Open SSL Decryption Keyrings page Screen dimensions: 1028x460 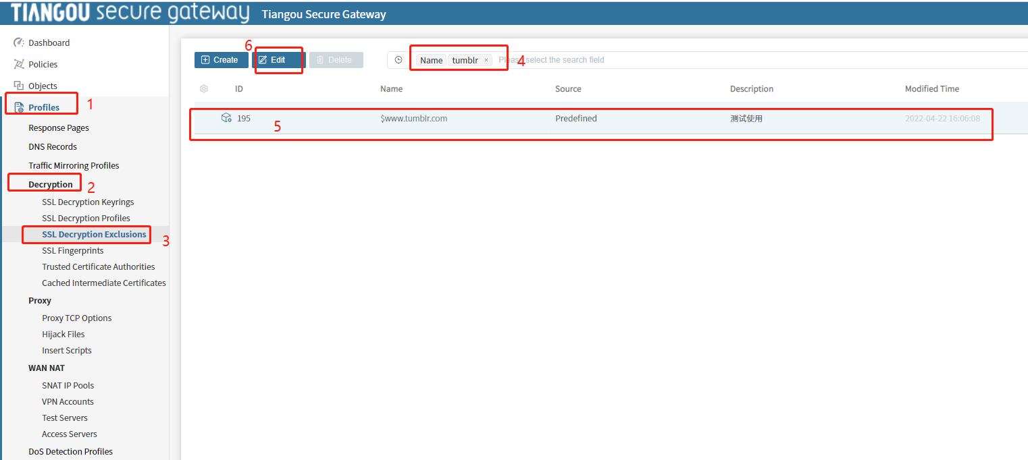tap(88, 202)
